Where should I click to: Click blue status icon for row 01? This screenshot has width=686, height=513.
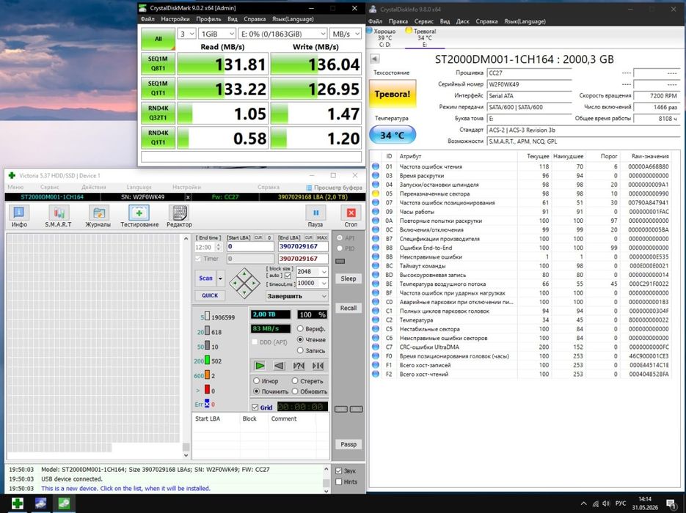(376, 166)
